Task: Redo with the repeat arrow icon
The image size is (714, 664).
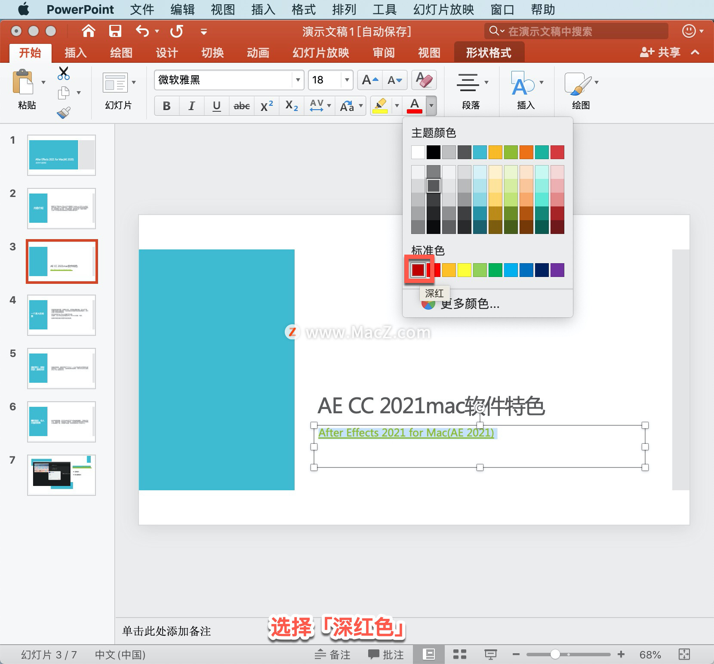Action: tap(177, 31)
